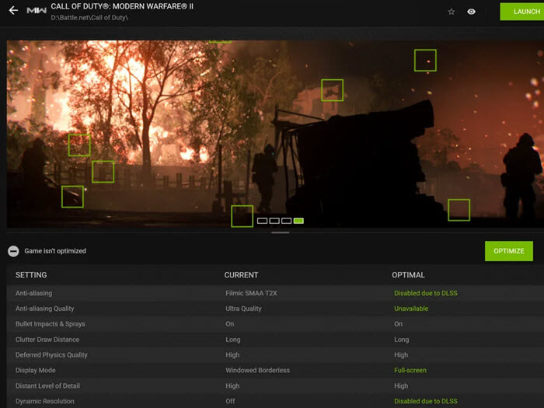Select the Display Mode setting

coord(275,370)
